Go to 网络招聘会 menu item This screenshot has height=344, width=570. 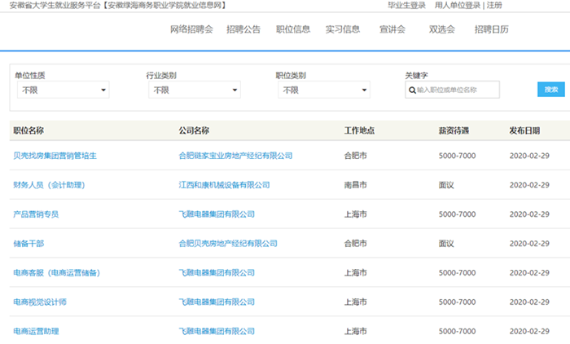pyautogui.click(x=191, y=29)
